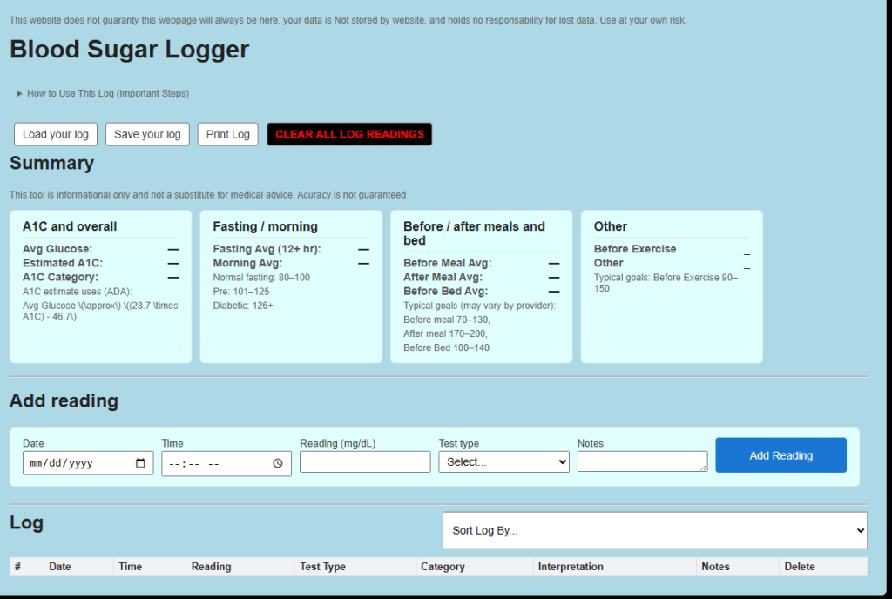Click the Before meal 70–130 text
This screenshot has width=892, height=599.
click(x=447, y=320)
